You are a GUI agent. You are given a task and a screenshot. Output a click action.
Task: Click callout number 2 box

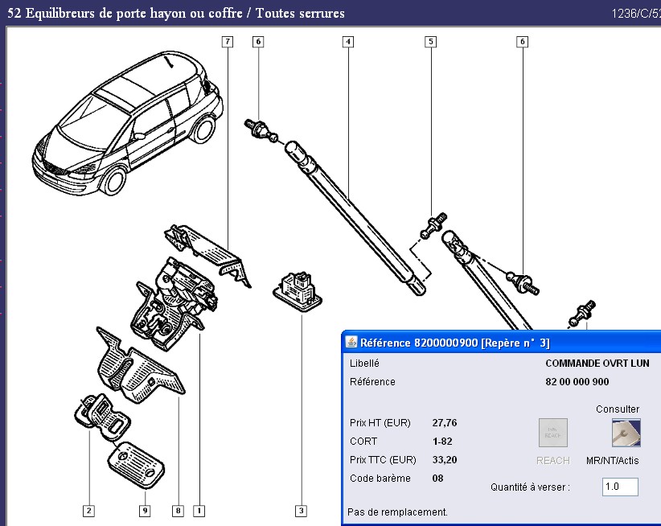(x=88, y=510)
